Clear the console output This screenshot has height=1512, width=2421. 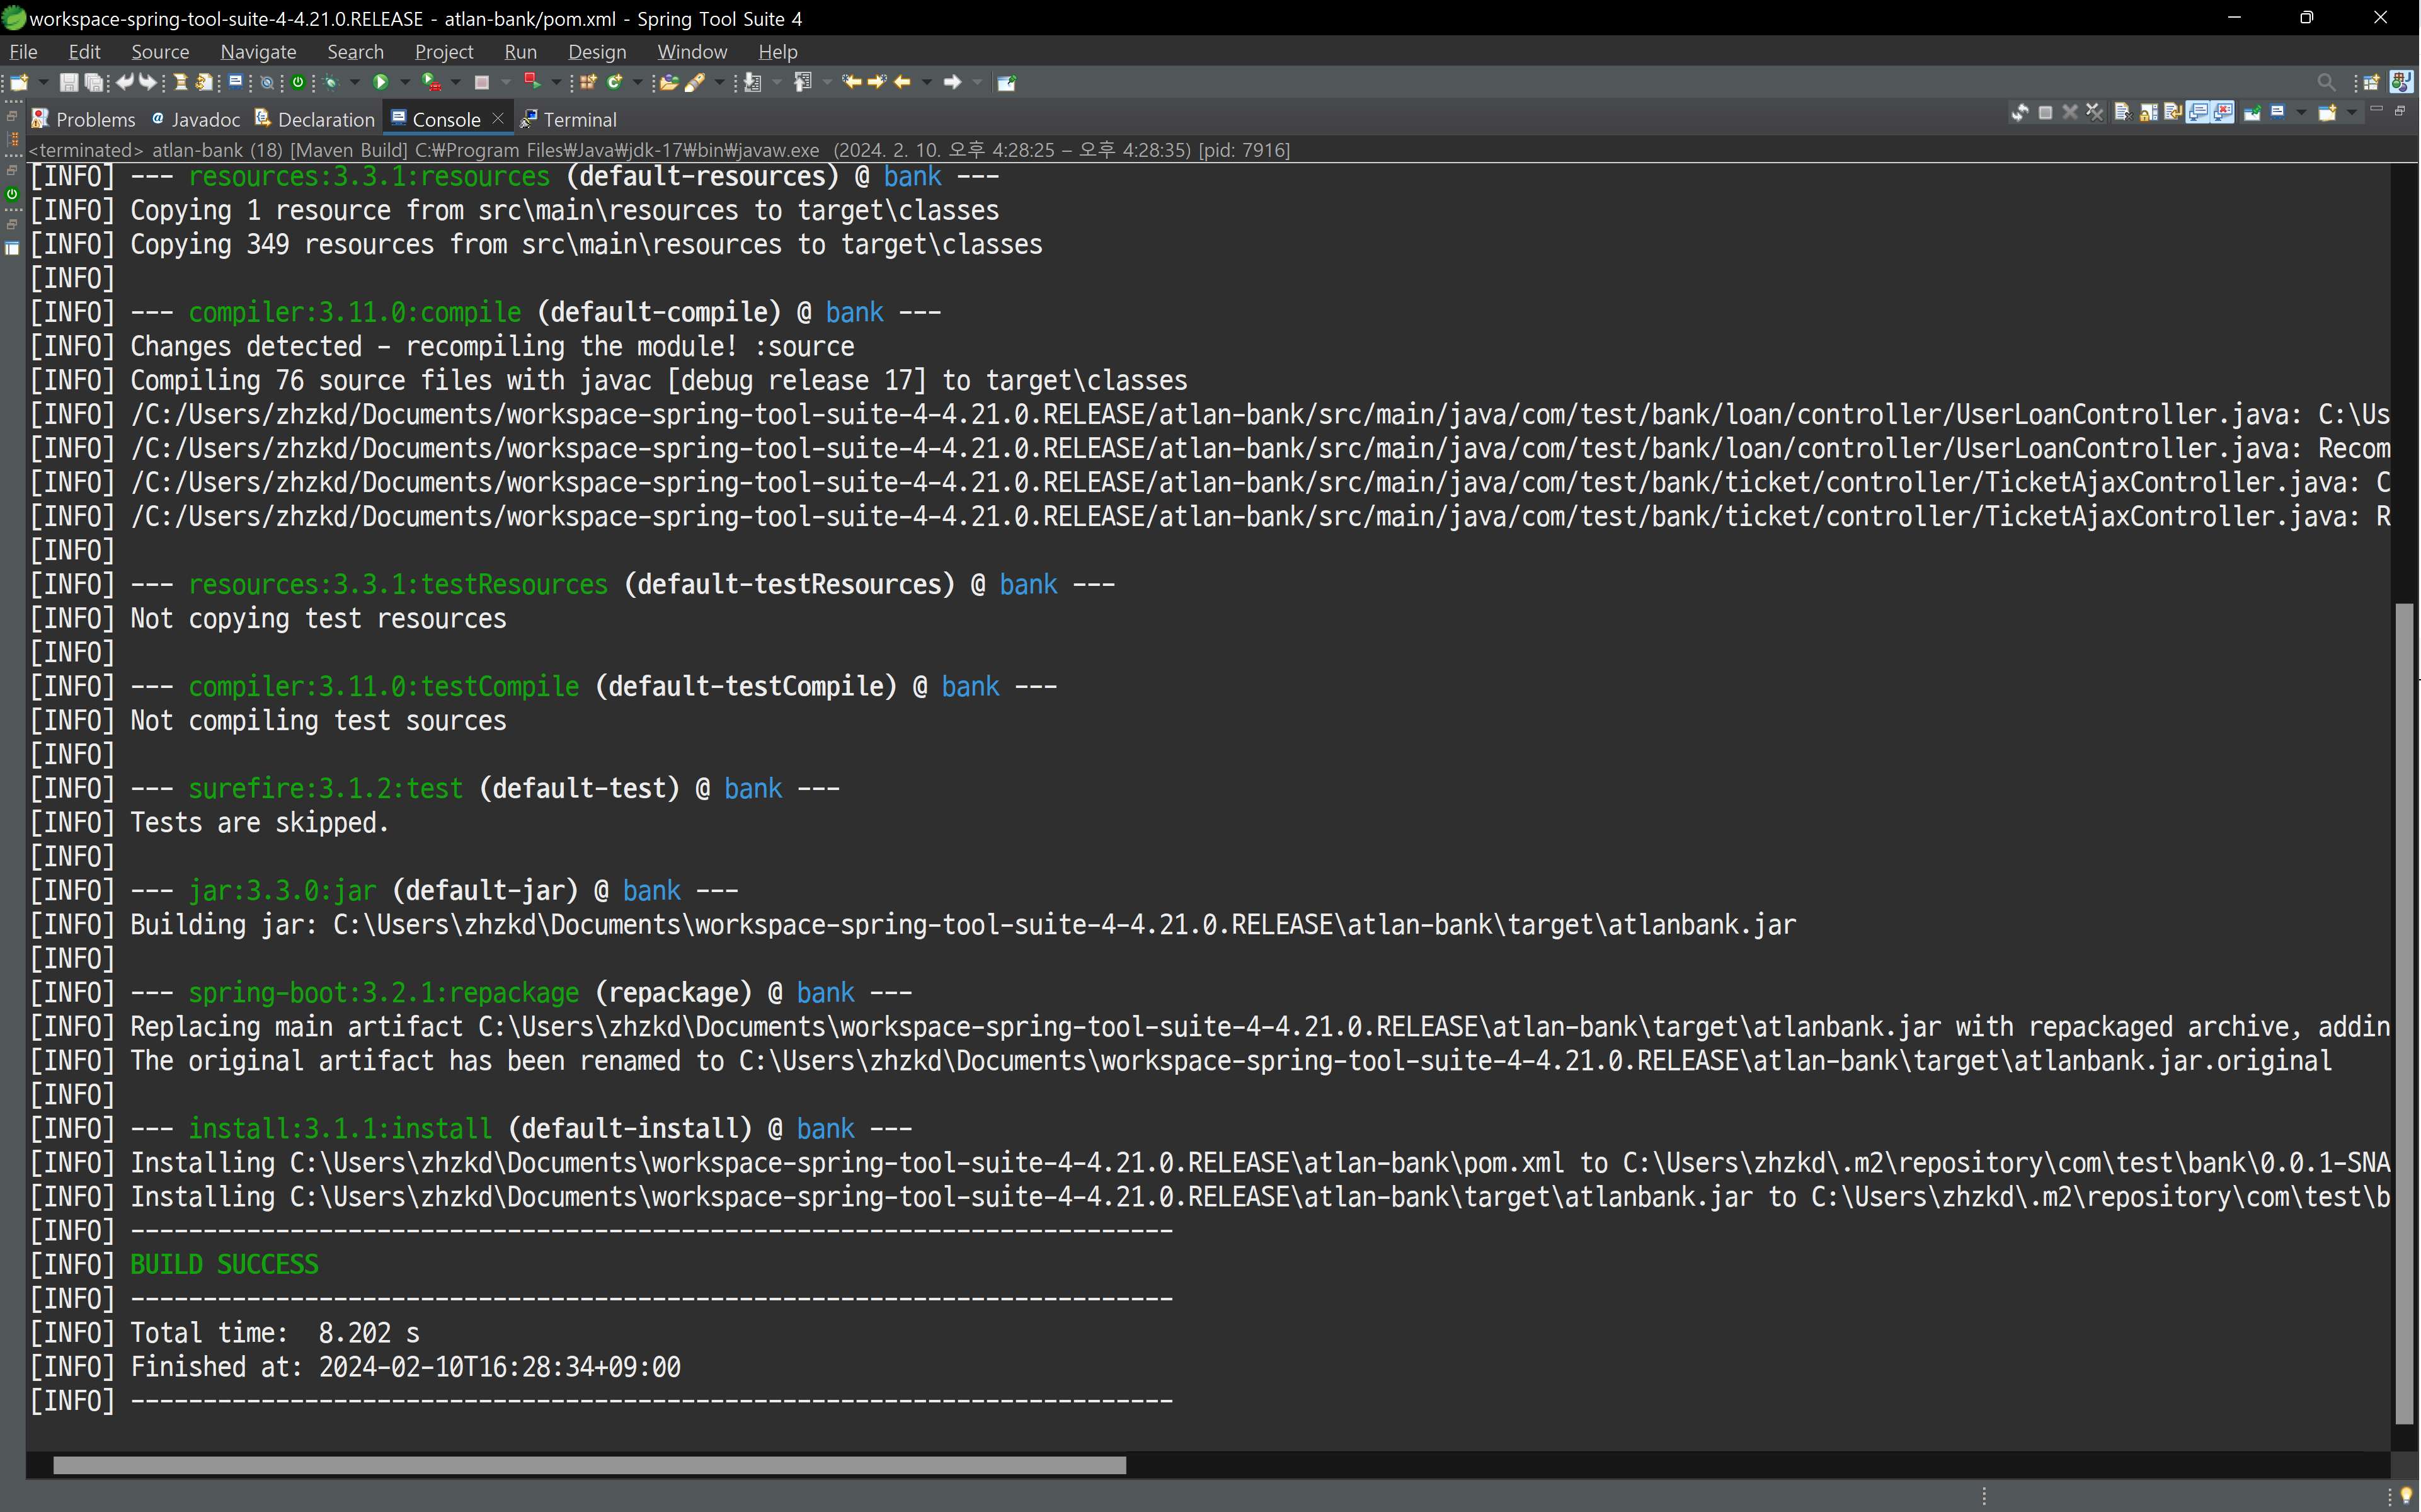point(2124,112)
